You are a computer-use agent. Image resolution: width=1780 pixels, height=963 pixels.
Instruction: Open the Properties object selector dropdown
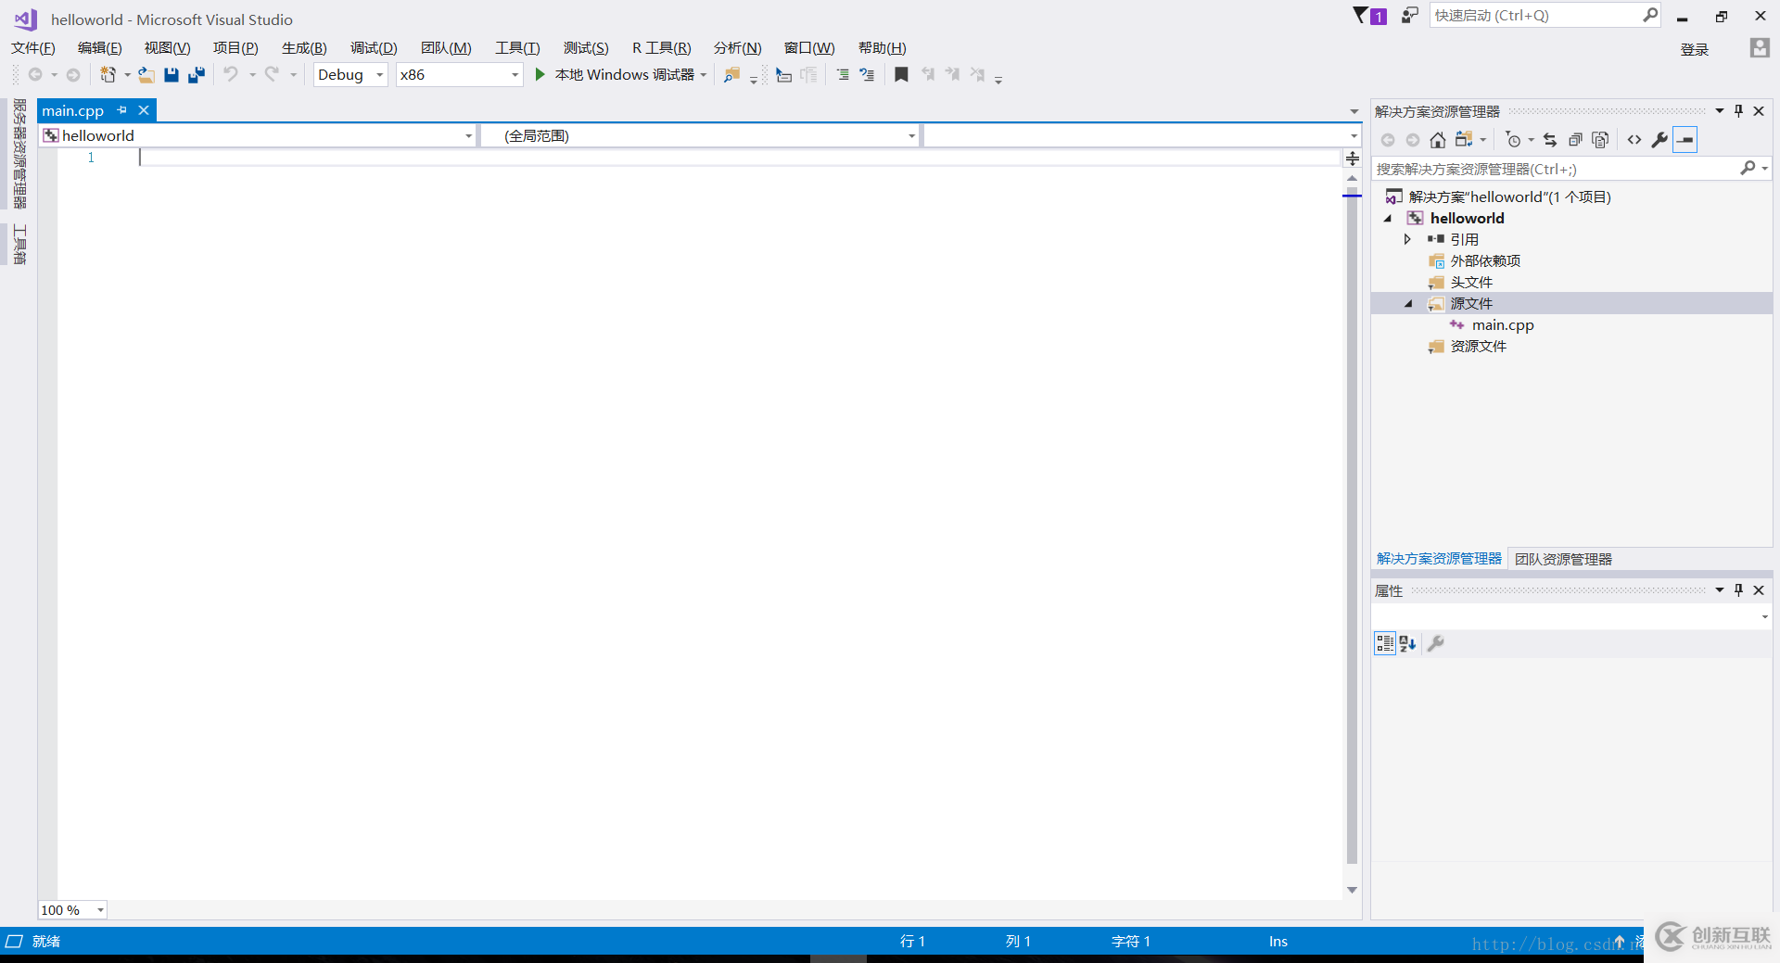1765,617
